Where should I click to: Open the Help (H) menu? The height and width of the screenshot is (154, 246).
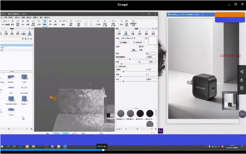[47, 17]
